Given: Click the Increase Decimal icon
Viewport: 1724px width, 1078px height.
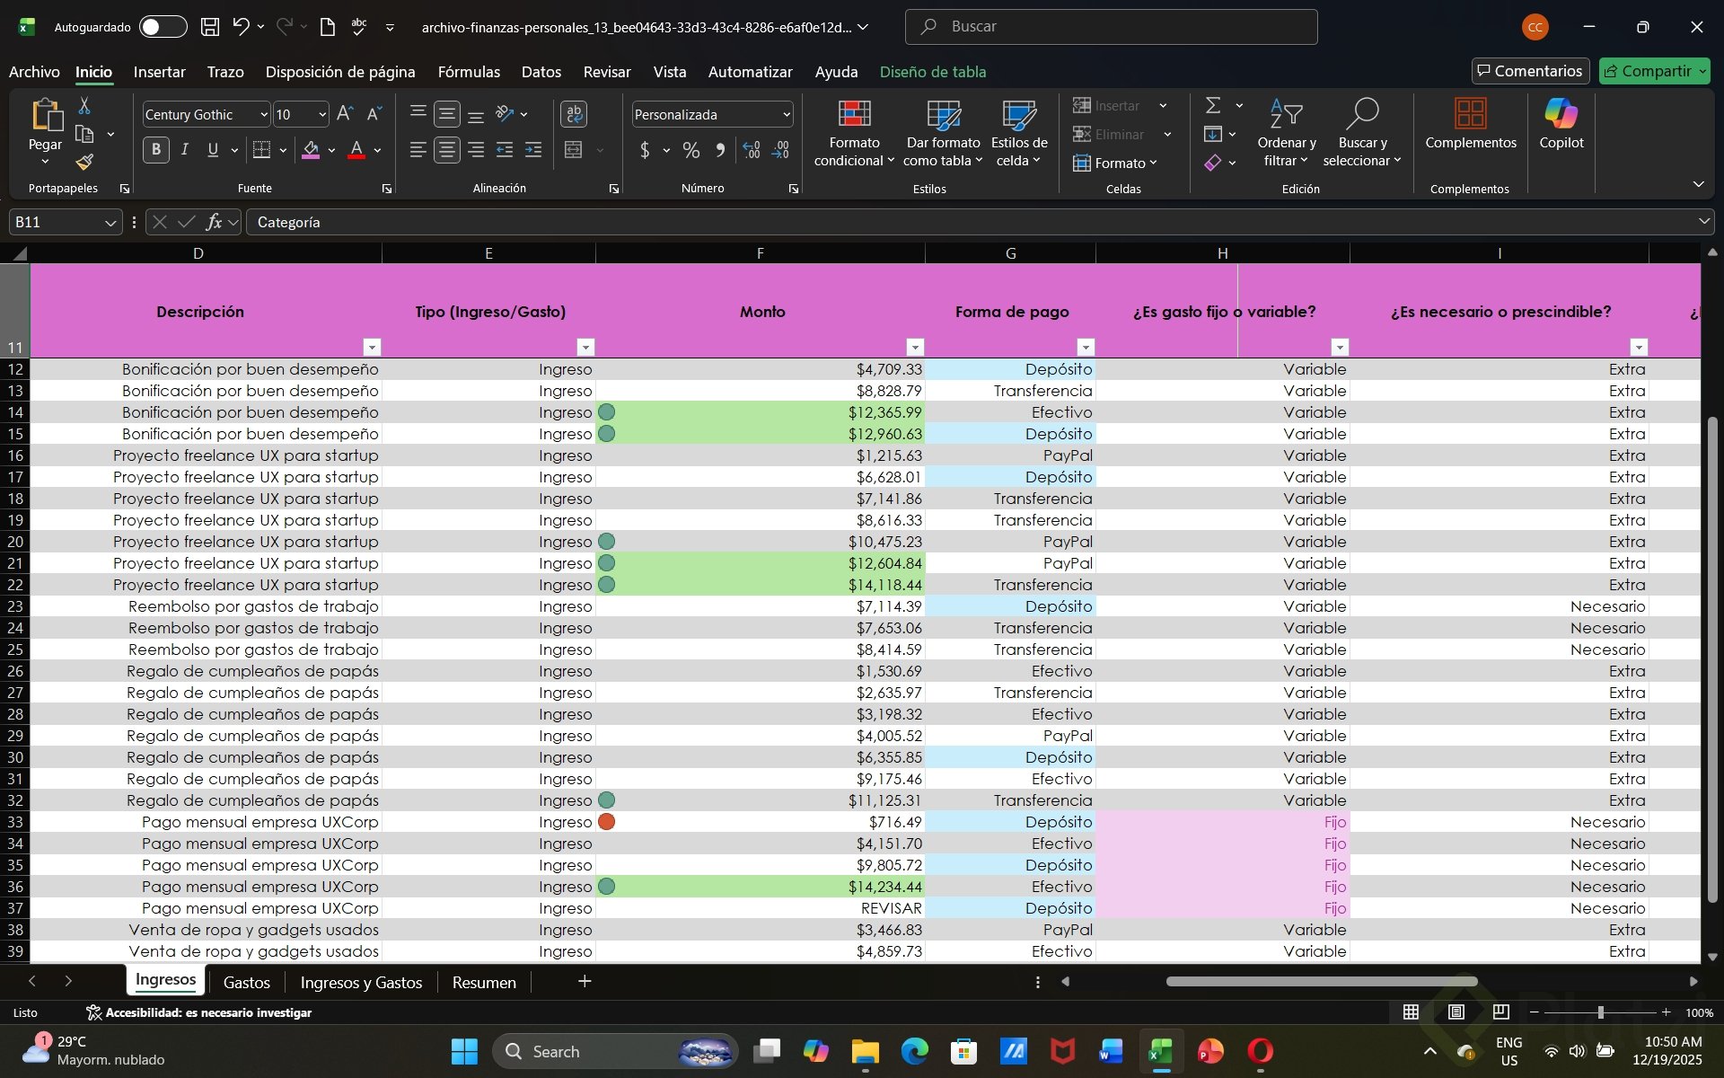Looking at the screenshot, I should pyautogui.click(x=752, y=150).
